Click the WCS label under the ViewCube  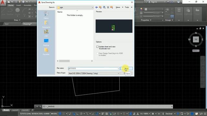coord(196,51)
